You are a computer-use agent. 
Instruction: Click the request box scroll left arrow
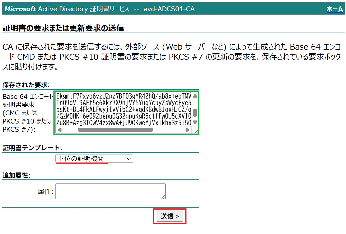(60, 130)
